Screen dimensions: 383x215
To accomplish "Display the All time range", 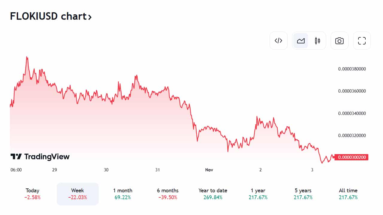I will tap(348, 193).
